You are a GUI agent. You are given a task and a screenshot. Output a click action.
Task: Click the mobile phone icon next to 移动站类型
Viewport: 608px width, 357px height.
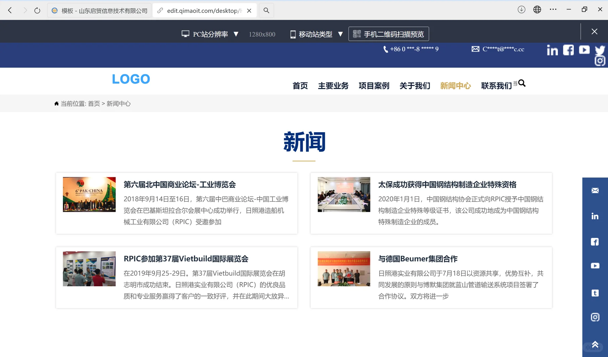point(292,34)
